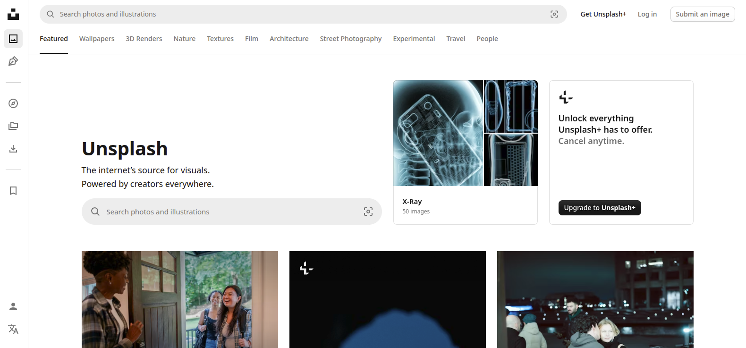The height and width of the screenshot is (348, 746).
Task: Go to the Street Photography tab
Action: pyautogui.click(x=351, y=39)
